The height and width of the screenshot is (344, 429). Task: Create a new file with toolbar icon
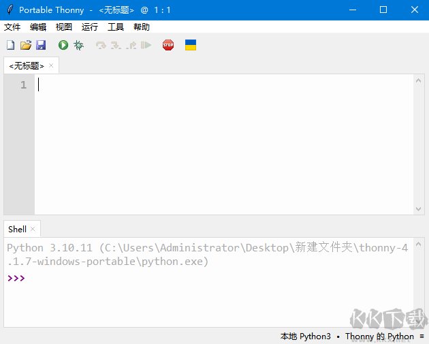coord(11,45)
